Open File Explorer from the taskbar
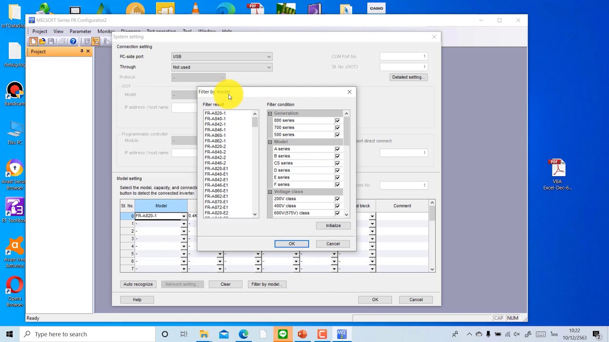This screenshot has width=609, height=342. (x=204, y=334)
